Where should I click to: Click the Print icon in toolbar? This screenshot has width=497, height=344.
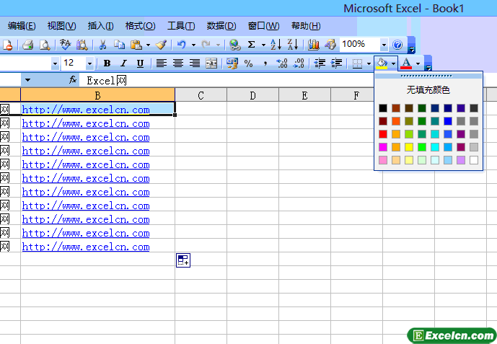(27, 45)
